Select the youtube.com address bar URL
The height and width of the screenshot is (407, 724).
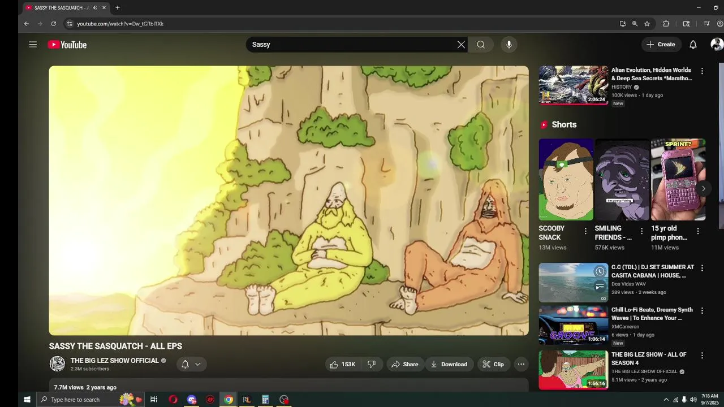click(120, 24)
